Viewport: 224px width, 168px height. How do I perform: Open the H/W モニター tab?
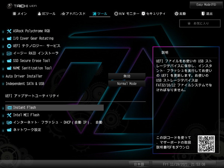click(x=127, y=14)
